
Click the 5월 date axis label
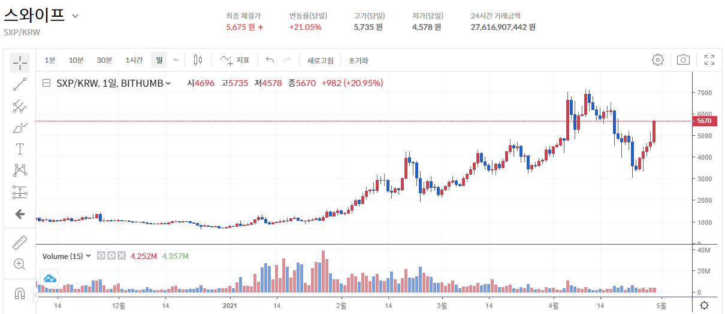(x=661, y=305)
